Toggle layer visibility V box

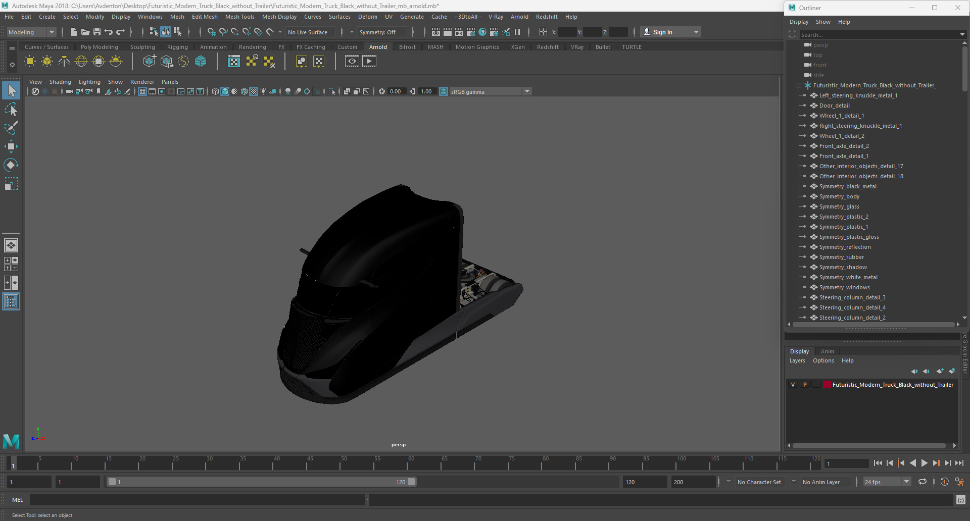[793, 385]
